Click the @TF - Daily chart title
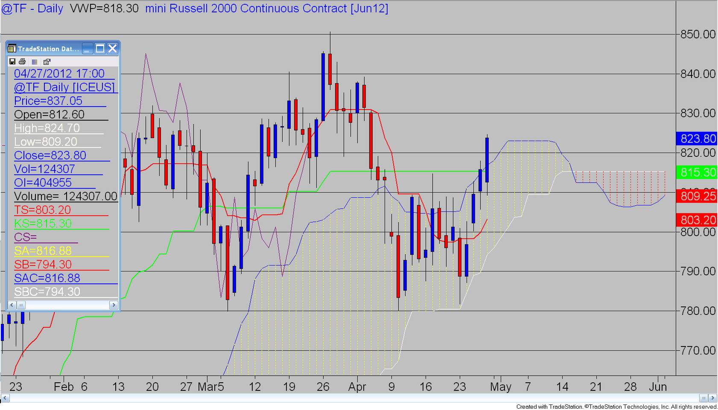 click(32, 9)
